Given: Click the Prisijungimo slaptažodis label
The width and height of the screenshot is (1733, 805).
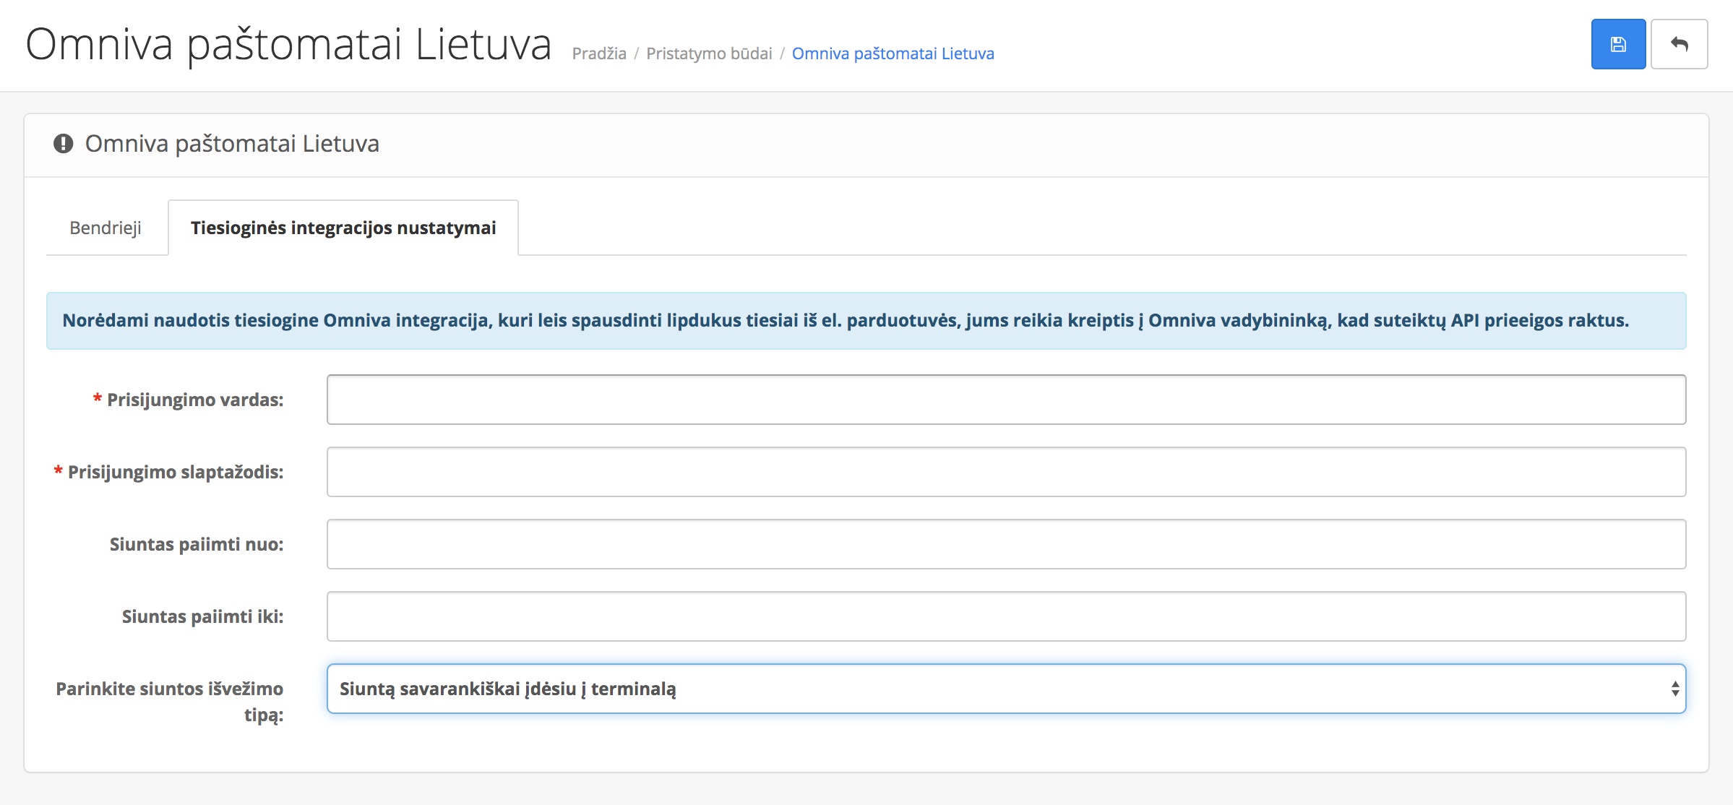Looking at the screenshot, I should [169, 472].
